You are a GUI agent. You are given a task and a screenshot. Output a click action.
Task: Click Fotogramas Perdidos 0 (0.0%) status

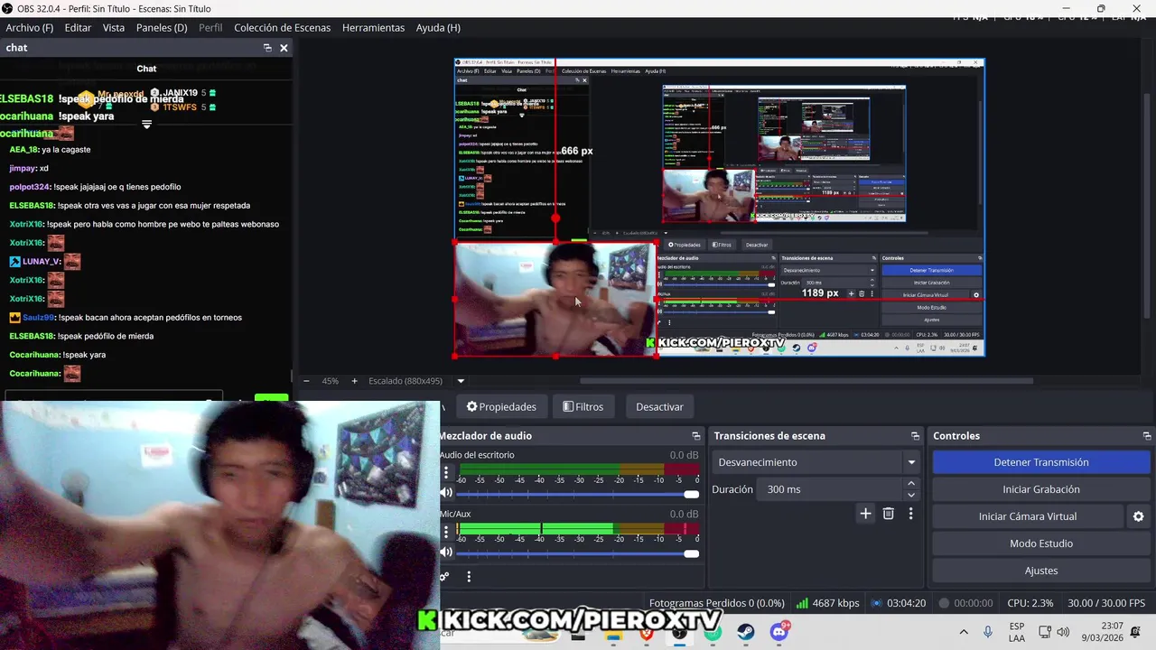[x=716, y=603]
